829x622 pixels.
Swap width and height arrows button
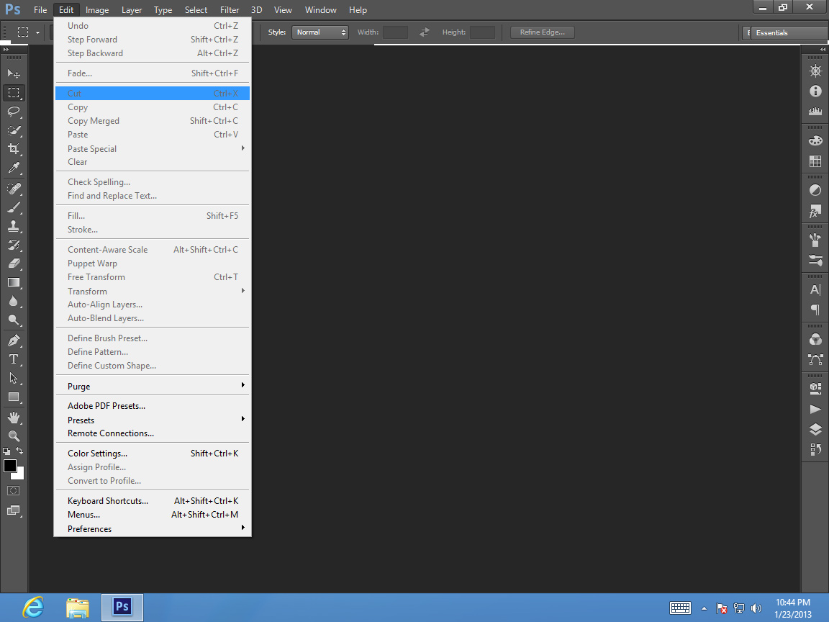click(425, 32)
